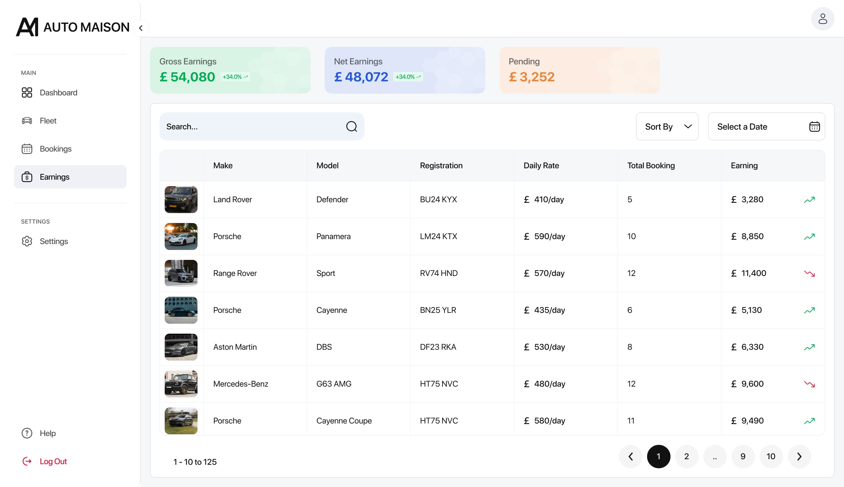Click the Land Rover upward trend icon

tap(809, 200)
